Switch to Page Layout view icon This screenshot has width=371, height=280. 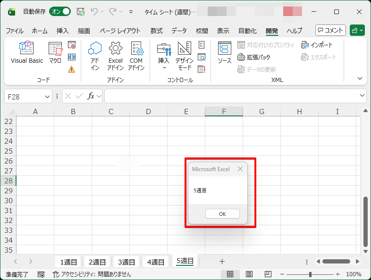(249, 274)
